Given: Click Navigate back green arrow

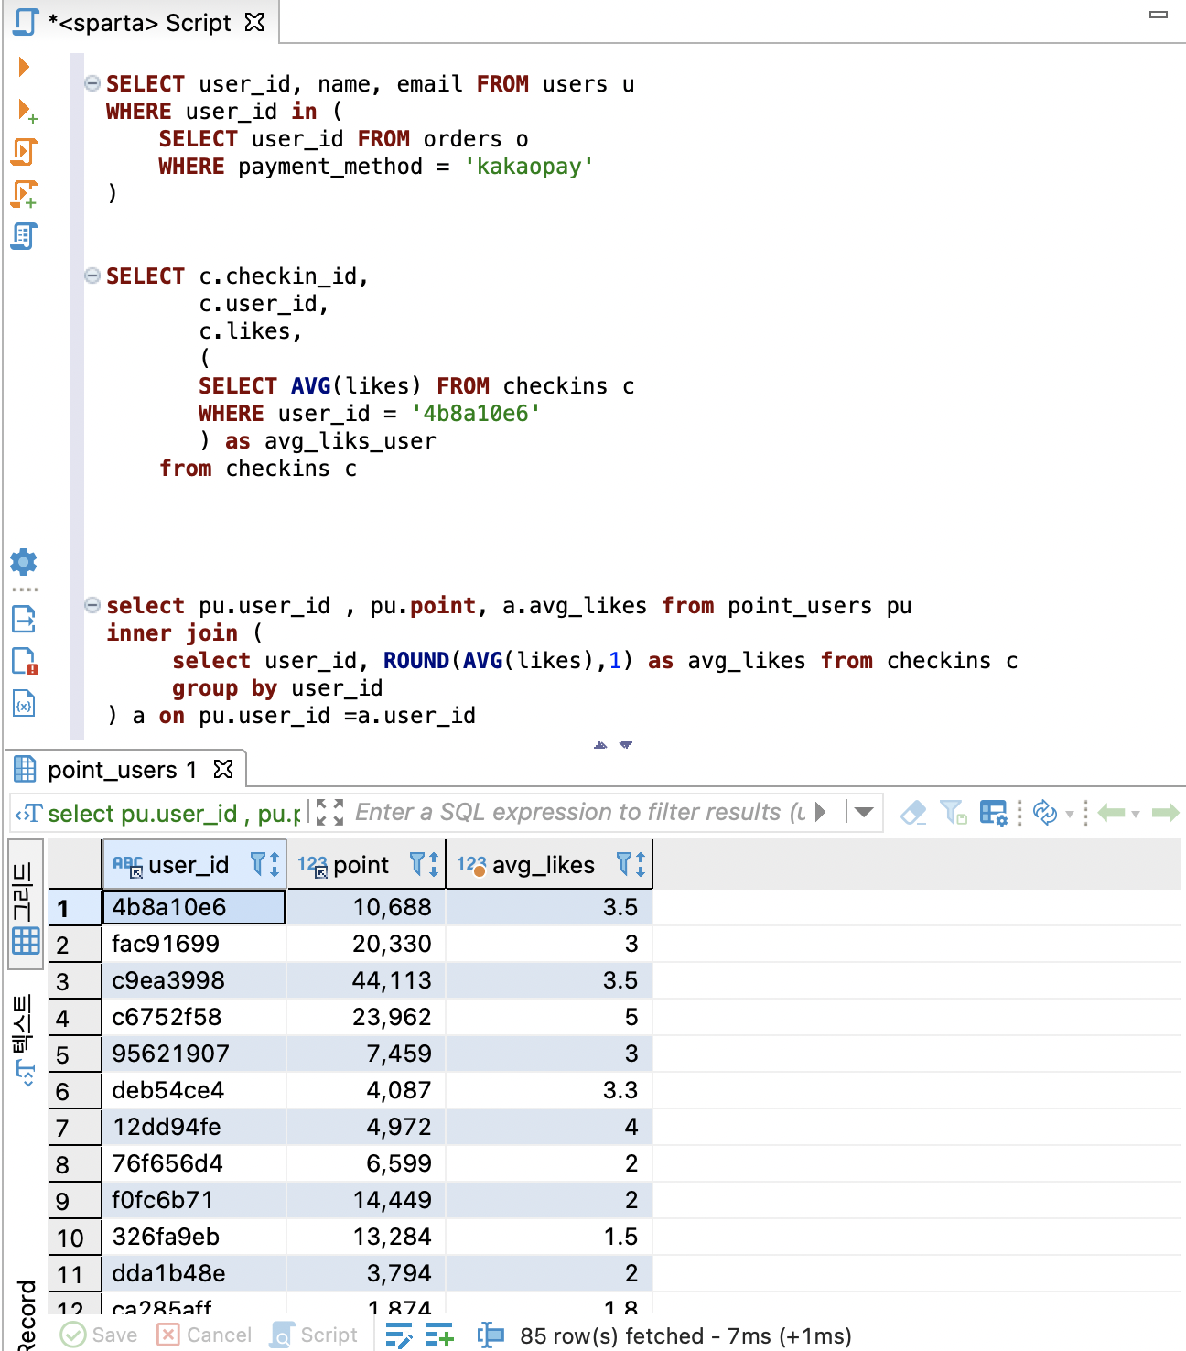Looking at the screenshot, I should (1111, 813).
